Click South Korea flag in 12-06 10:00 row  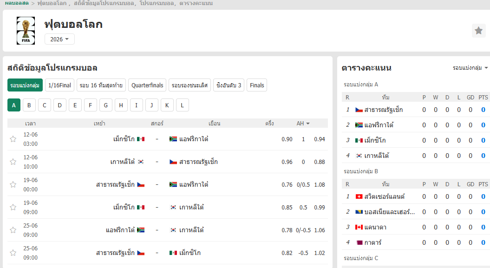click(141, 162)
